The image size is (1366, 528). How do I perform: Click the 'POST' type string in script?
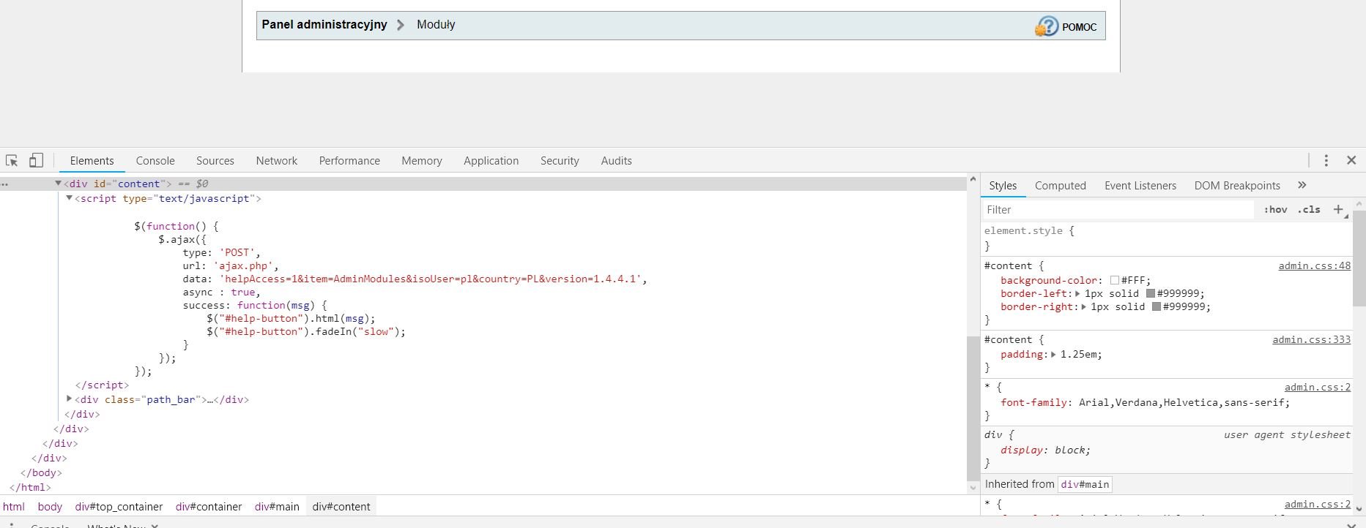click(x=237, y=253)
